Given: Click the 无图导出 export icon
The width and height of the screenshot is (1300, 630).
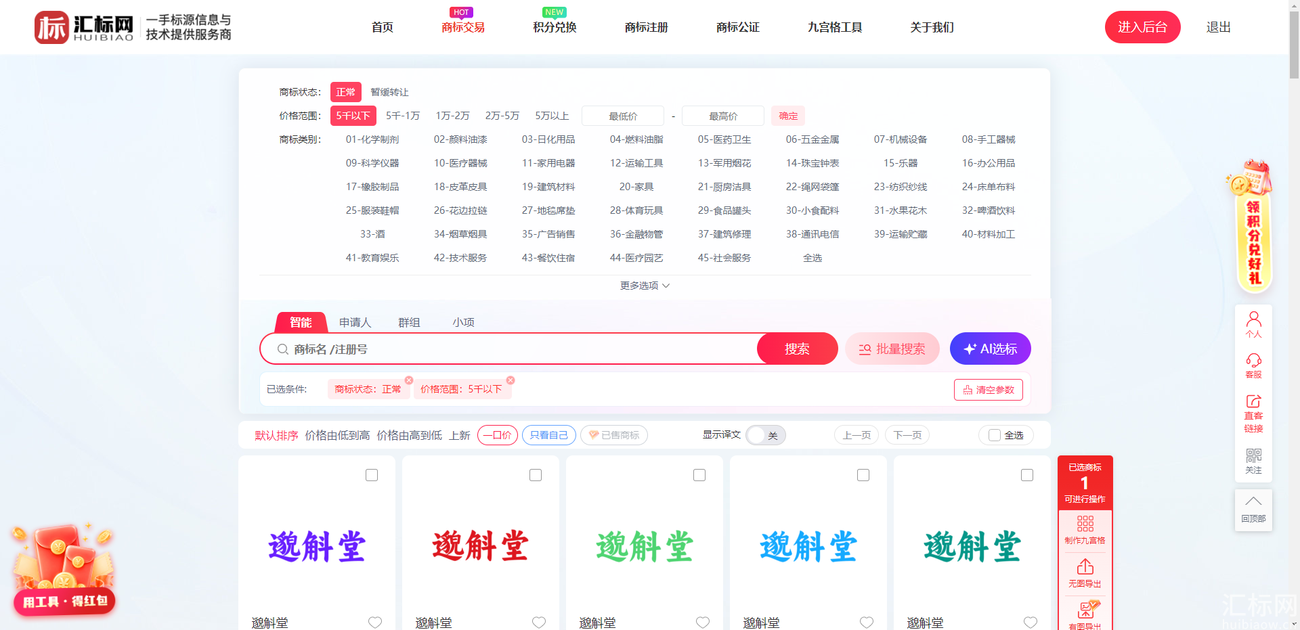Looking at the screenshot, I should [x=1085, y=572].
